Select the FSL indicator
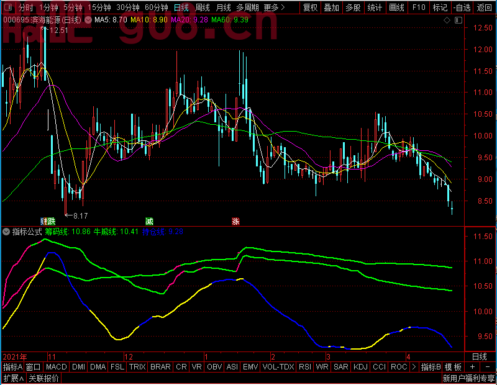This screenshot has width=497, height=385. pos(117,367)
